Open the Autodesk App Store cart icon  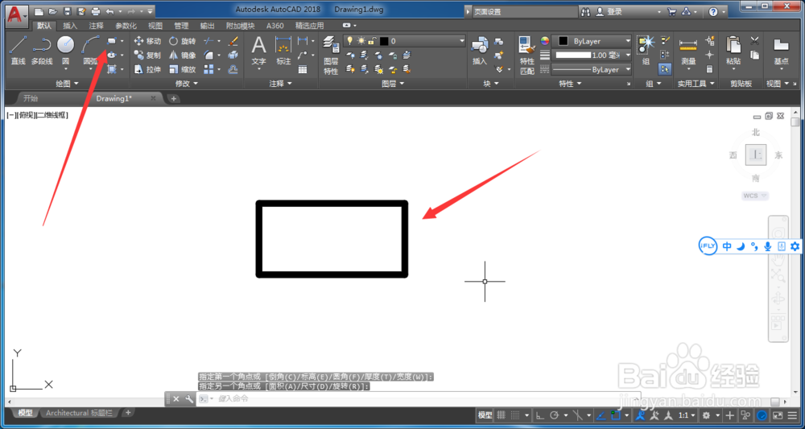(x=671, y=11)
